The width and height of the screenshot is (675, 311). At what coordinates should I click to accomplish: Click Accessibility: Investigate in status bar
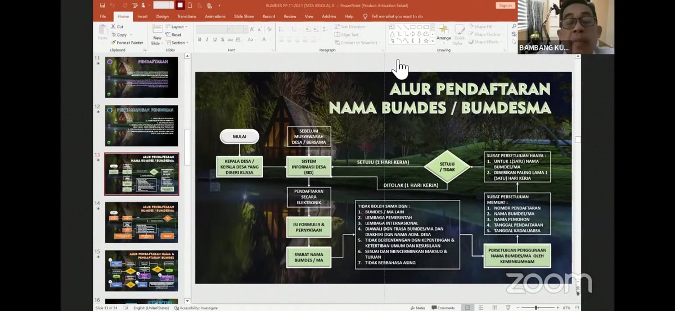tap(197, 308)
